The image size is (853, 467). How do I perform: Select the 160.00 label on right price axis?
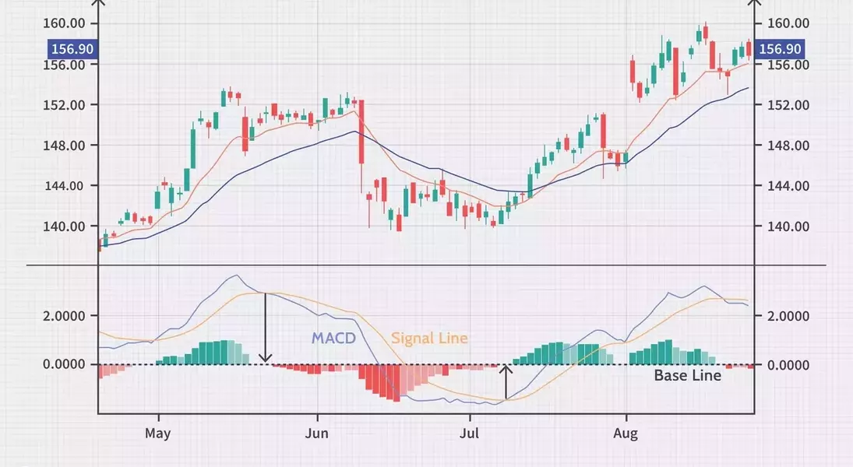pyautogui.click(x=788, y=23)
